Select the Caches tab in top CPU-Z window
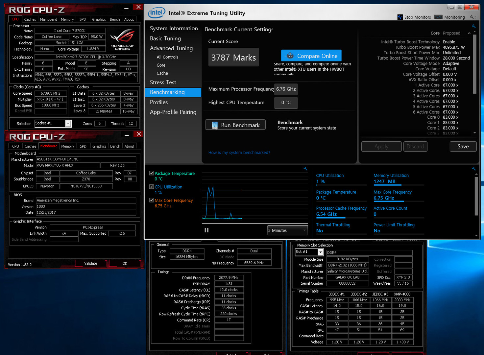This screenshot has height=355, width=484. pos(30,19)
